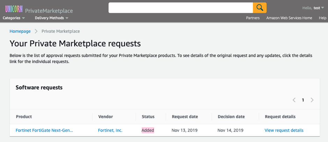Click the Nov 13, 2019 request date
Viewport: 328px width, 142px height.
(184, 131)
